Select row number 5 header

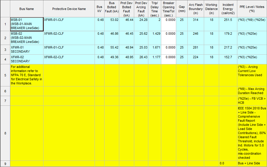[5, 75]
